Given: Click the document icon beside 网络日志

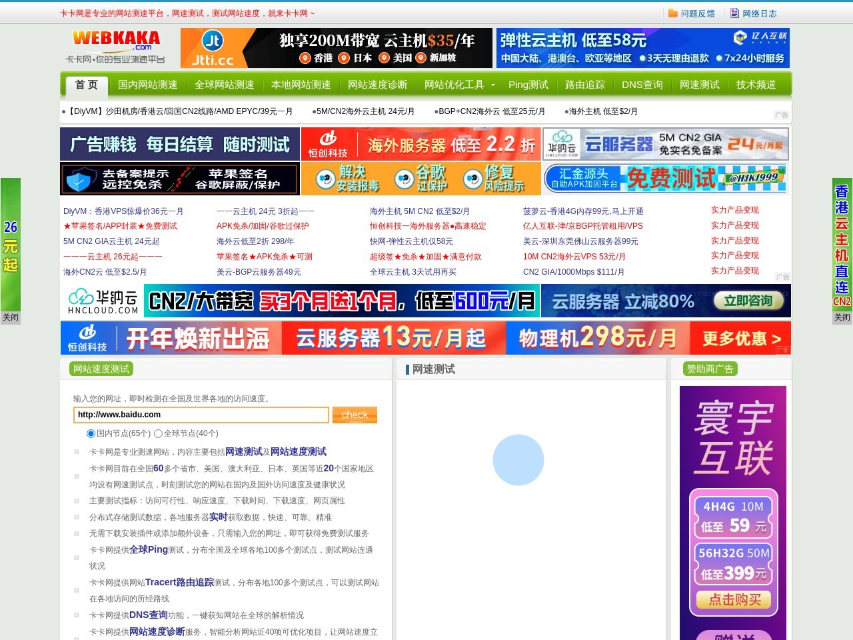Looking at the screenshot, I should coord(735,13).
